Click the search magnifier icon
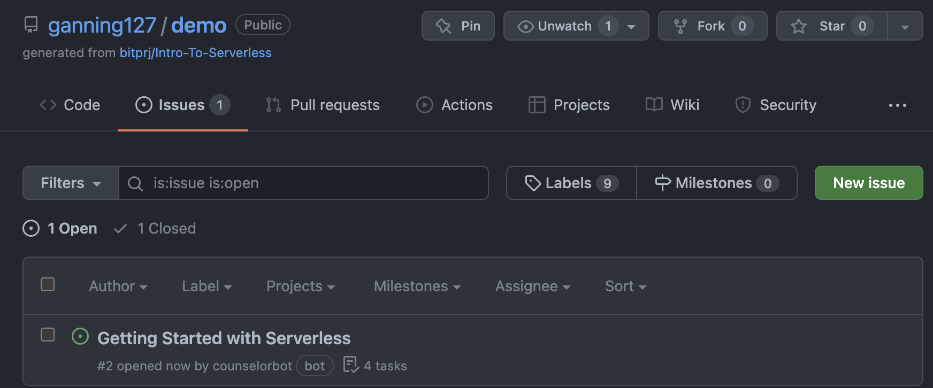Screen dimensions: 933x388 (135, 184)
